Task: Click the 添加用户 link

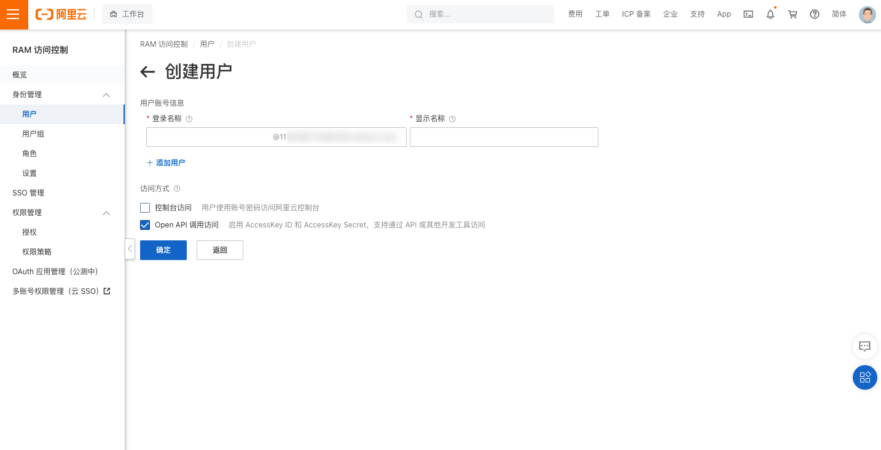Action: click(x=165, y=162)
